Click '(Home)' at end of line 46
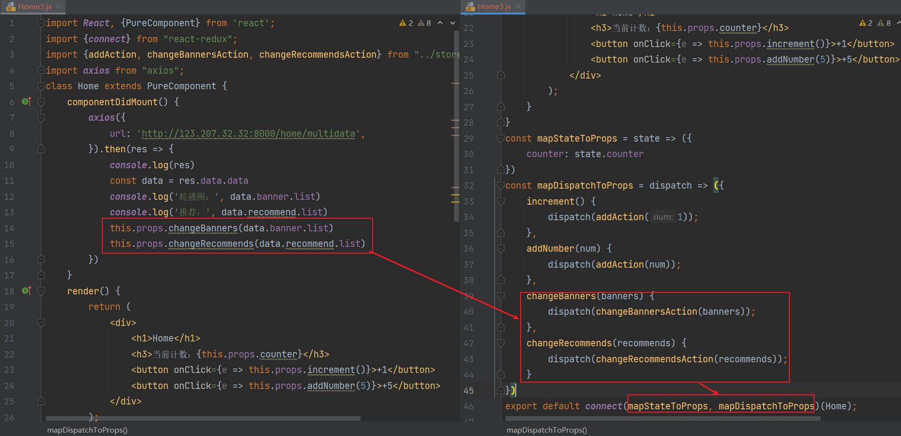Image resolution: width=901 pixels, height=436 pixels. [835, 406]
